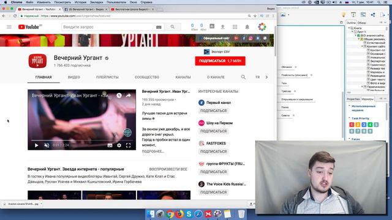This screenshot has height=220, width=392.
Task: Switch to Обзор tab in XMind
Action: (362, 23)
